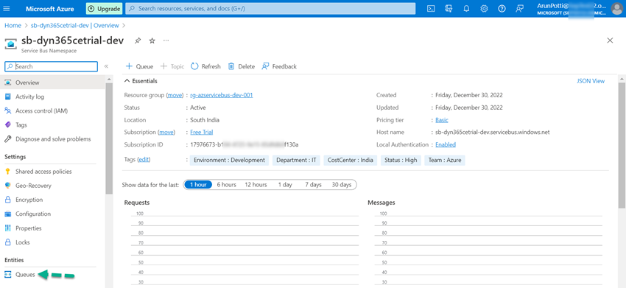The image size is (626, 288).
Task: Select the 1 hour time range
Action: pyautogui.click(x=198, y=185)
